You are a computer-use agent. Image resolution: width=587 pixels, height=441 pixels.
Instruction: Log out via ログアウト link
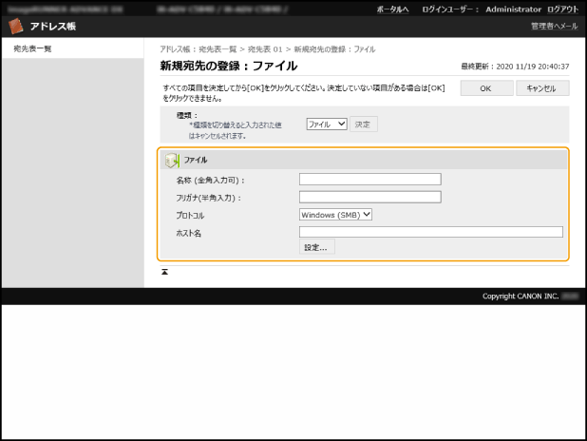pyautogui.click(x=561, y=9)
